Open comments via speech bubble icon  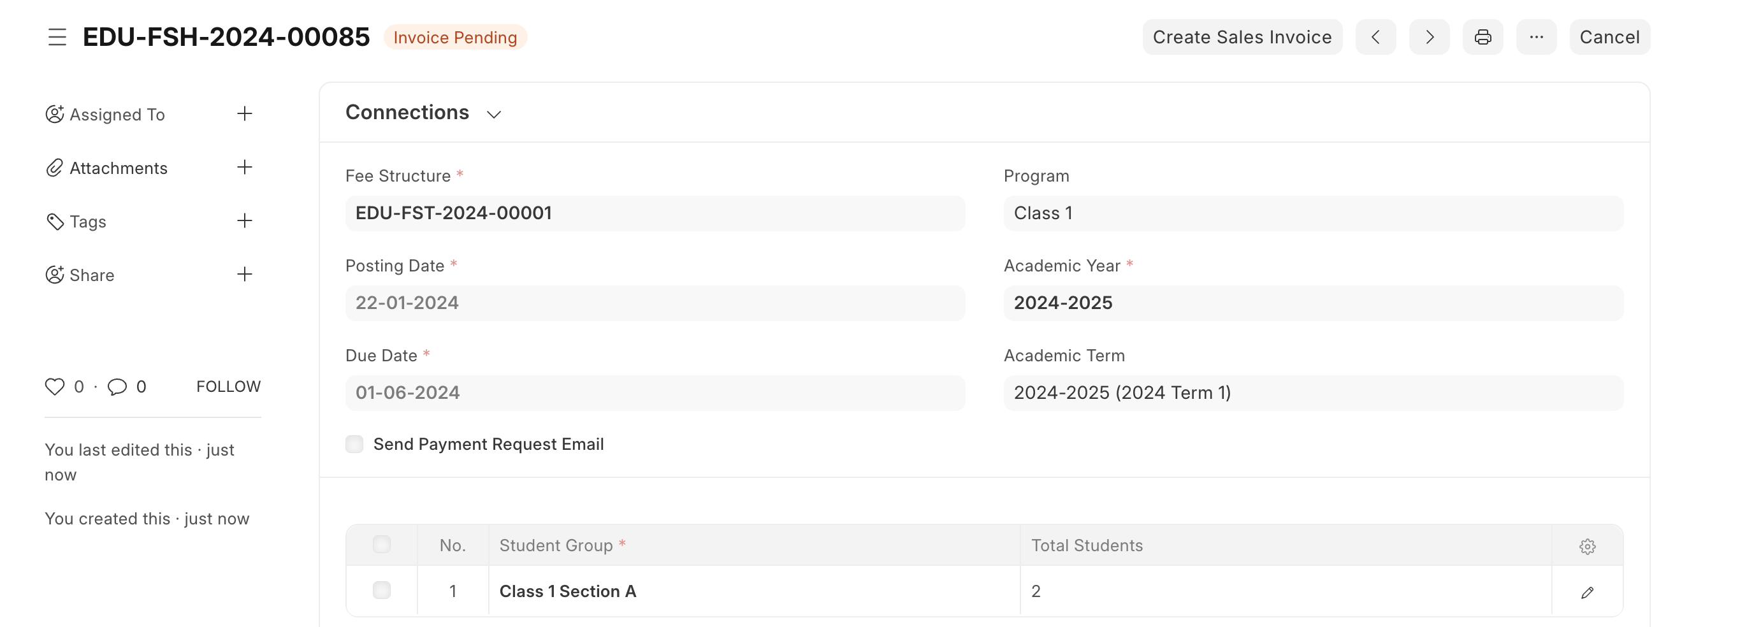(x=117, y=387)
